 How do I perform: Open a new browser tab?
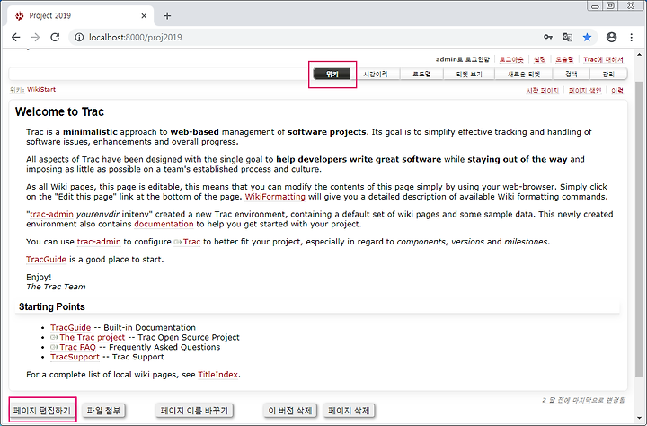coord(167,15)
